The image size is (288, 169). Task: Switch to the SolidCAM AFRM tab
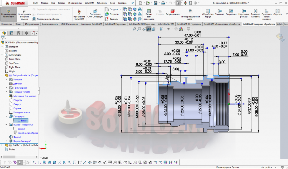pyautogui.click(x=166, y=24)
